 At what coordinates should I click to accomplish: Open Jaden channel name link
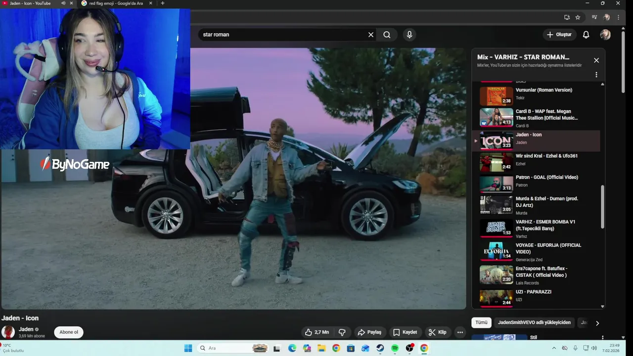tap(26, 329)
